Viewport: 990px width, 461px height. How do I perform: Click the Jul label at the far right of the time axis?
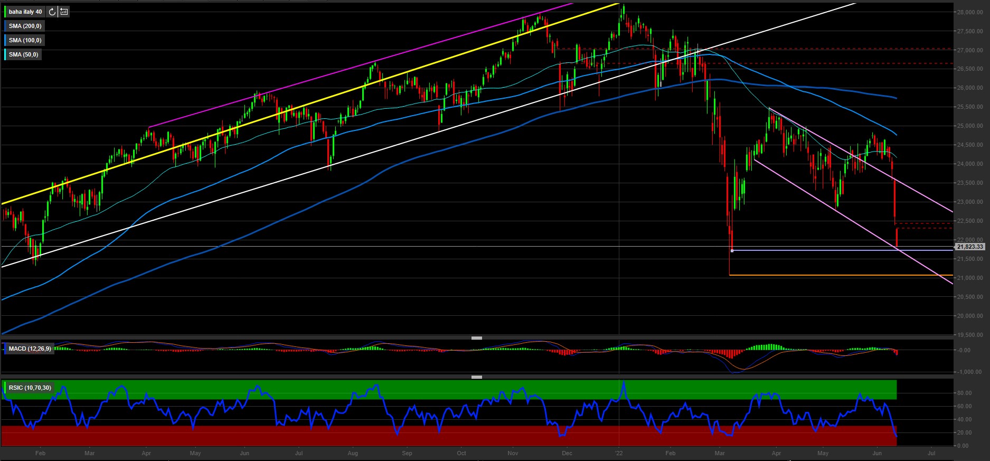pos(931,453)
